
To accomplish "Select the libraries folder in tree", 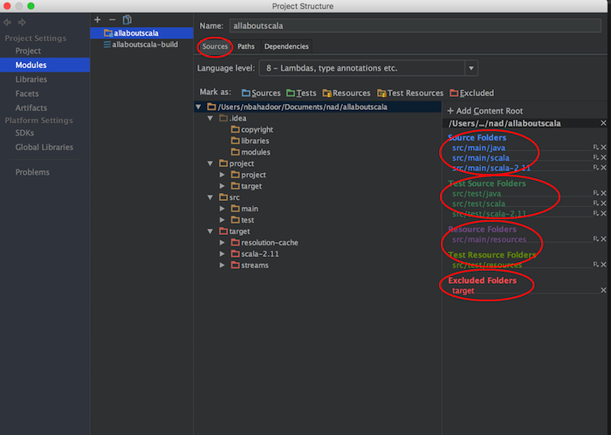I will click(x=251, y=141).
